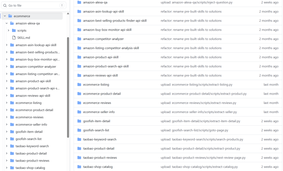Open amazon-asin-lookup-api-skill folder in file list
Screen dimensions: 283x171
point(104,11)
